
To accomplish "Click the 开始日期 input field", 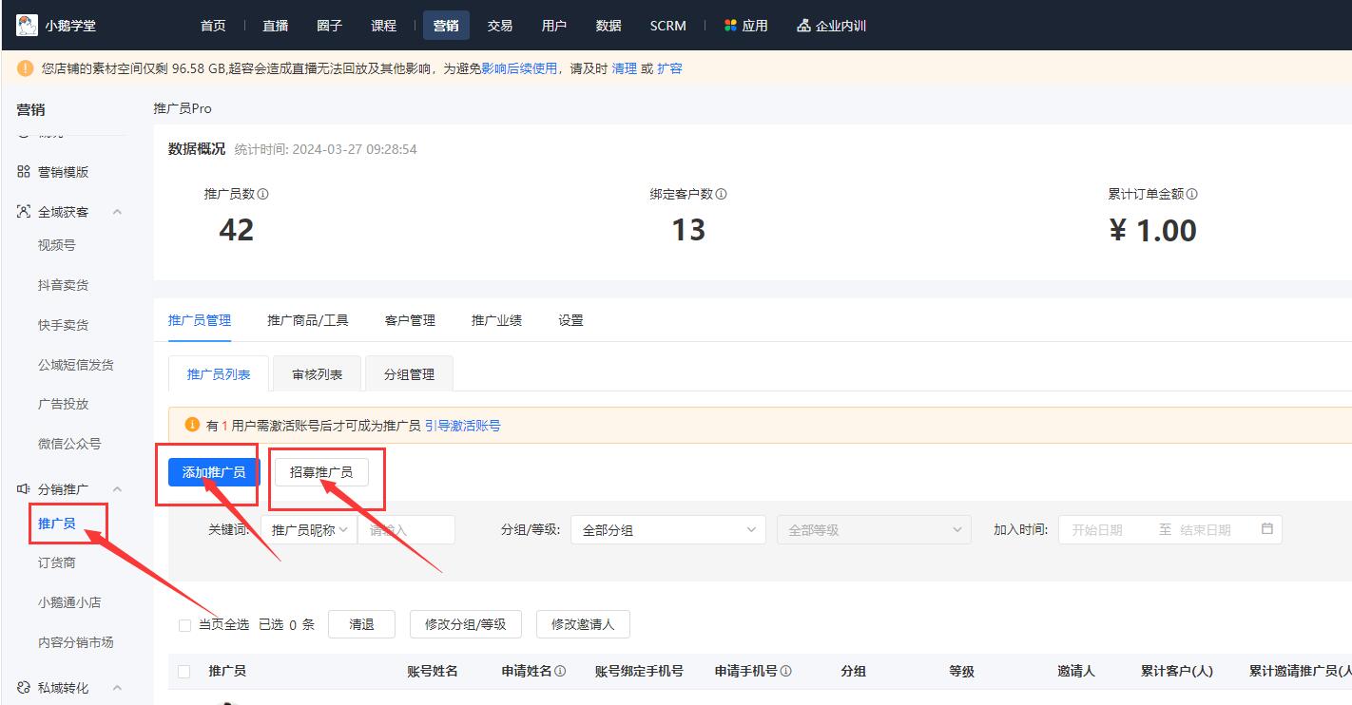I will tap(1103, 530).
